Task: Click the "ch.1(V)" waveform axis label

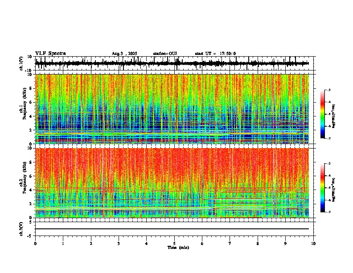Action: 21,63
